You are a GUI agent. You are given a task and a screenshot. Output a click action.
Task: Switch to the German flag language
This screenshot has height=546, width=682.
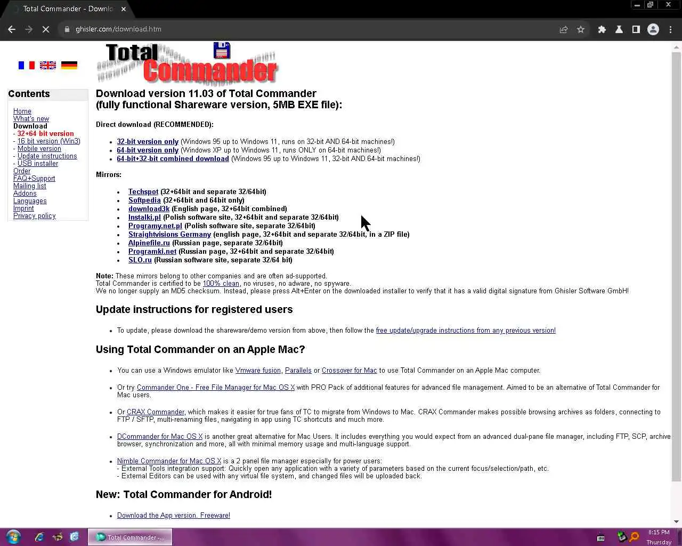tap(69, 65)
